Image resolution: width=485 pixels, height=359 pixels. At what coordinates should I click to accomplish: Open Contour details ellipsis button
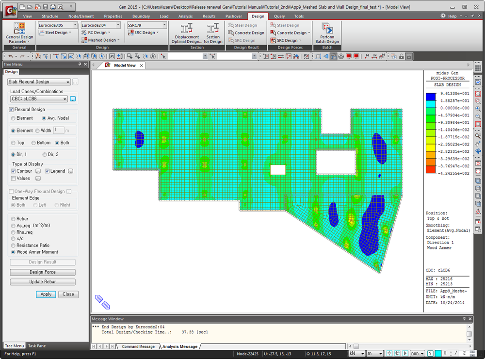38,171
